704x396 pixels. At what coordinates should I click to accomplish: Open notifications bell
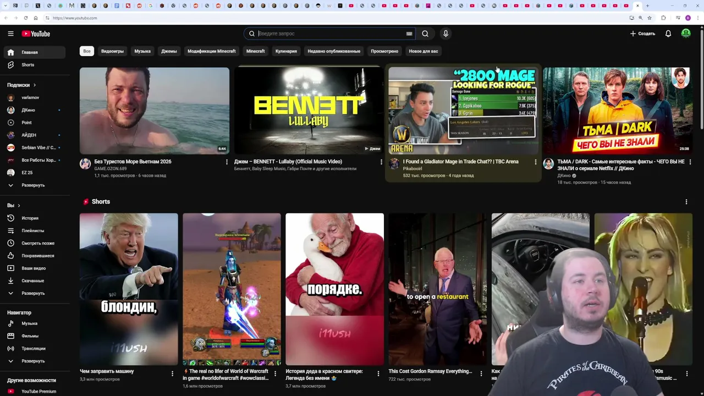(x=668, y=34)
